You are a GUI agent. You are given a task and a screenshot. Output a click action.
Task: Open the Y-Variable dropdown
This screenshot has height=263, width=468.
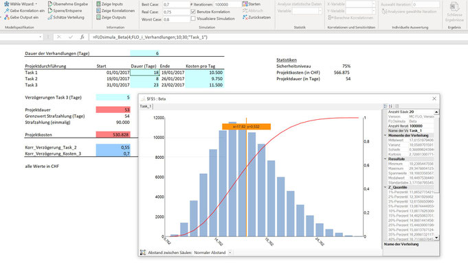(x=373, y=11)
